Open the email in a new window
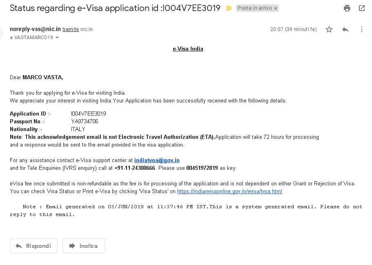Image resolution: width=372 pixels, height=265 pixels. [362, 8]
